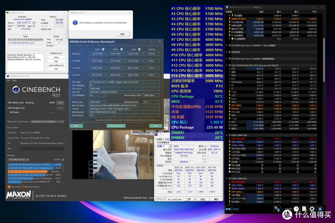Click HWiNFO clock reset-timer icon
This screenshot has width=335, height=223.
[296, 209]
